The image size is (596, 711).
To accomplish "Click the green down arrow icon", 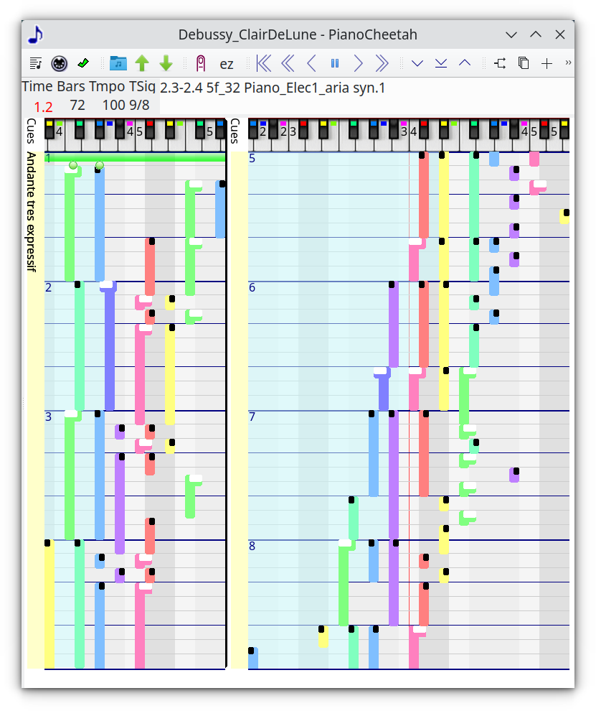I will (x=166, y=63).
